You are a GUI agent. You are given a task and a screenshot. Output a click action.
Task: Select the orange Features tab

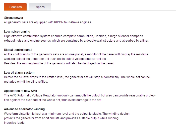(x=15, y=7)
